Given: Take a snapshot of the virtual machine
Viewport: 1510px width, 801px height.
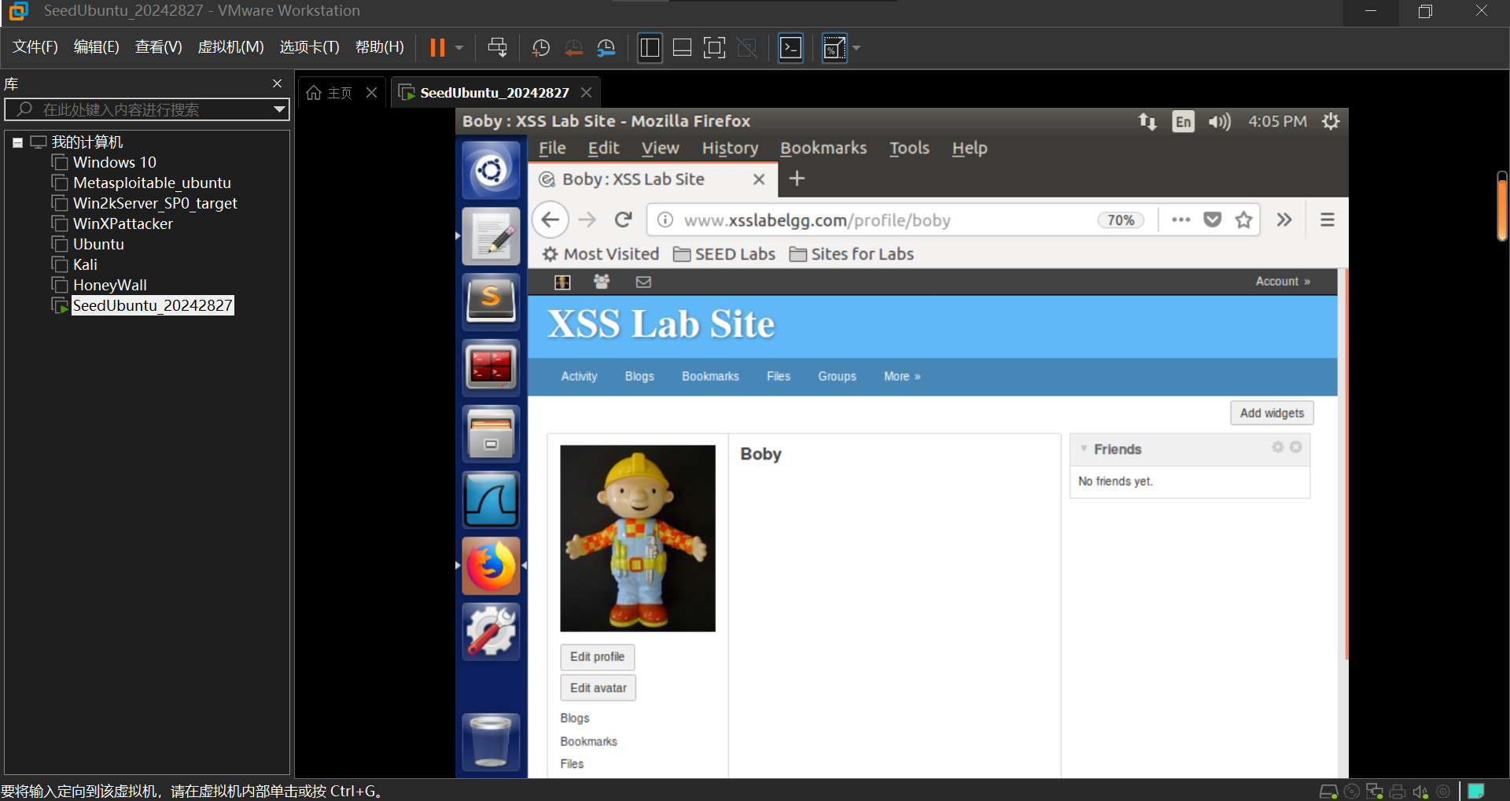Looking at the screenshot, I should 541,48.
